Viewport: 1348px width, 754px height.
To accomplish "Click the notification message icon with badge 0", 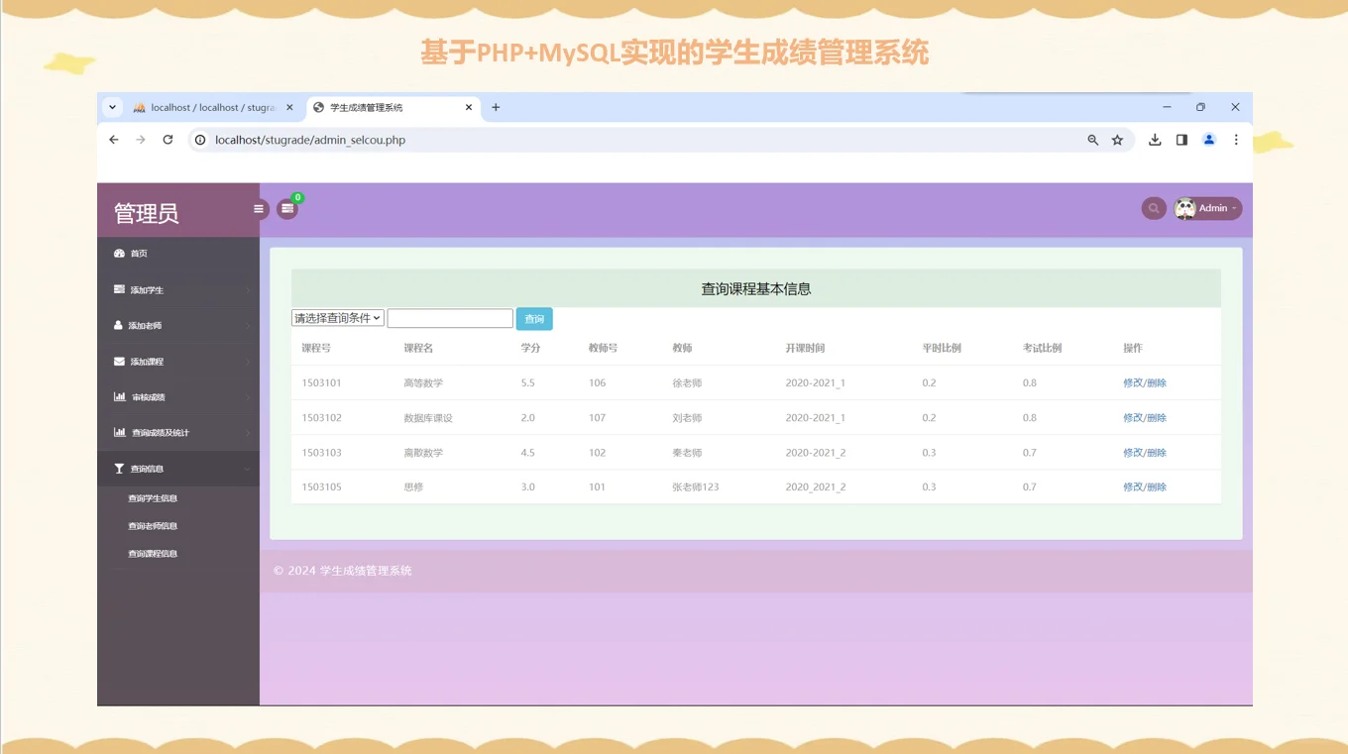I will pos(287,209).
